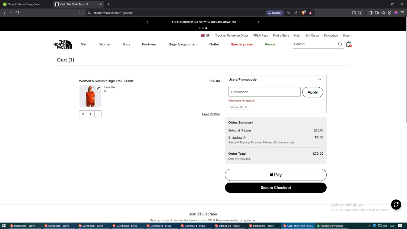Image resolution: width=407 pixels, height=229 pixels.
Task: Open the shopping cart bag icon
Action: [x=349, y=44]
